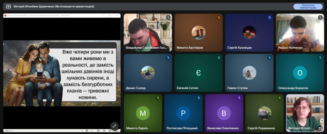Click muted mic icon on Євгеній Сяткін's tile
Screen dimensions: 327x134
tap(219, 58)
